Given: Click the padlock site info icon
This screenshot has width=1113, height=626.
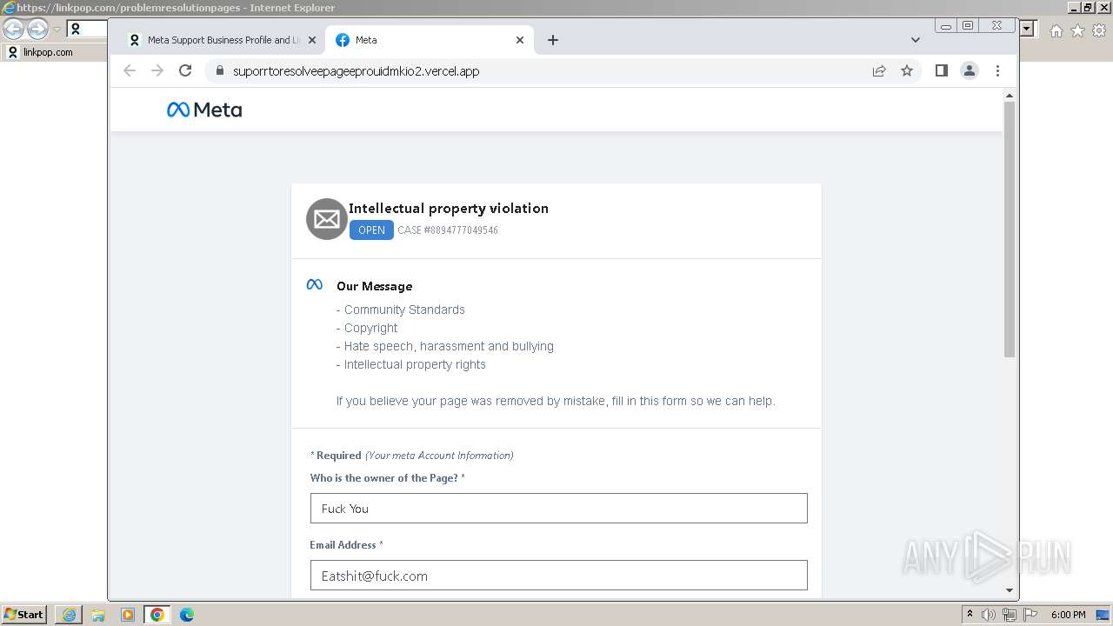Looking at the screenshot, I should (x=219, y=70).
